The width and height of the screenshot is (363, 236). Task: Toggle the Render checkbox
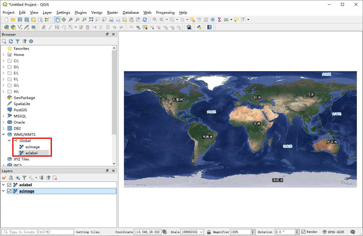(304, 232)
